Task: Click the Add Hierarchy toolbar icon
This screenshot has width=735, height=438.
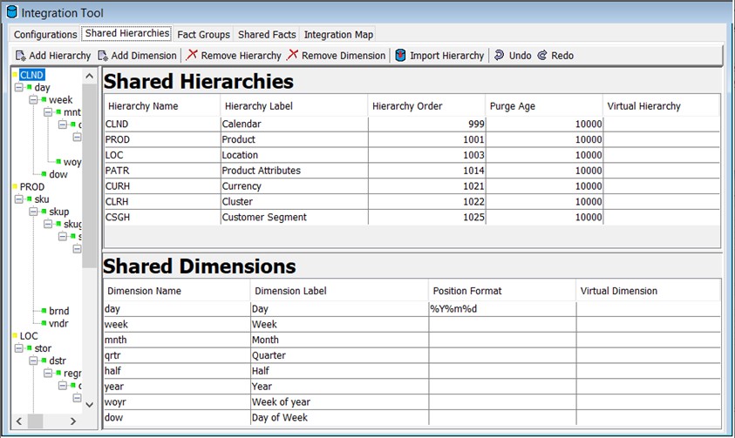Action: tap(21, 56)
